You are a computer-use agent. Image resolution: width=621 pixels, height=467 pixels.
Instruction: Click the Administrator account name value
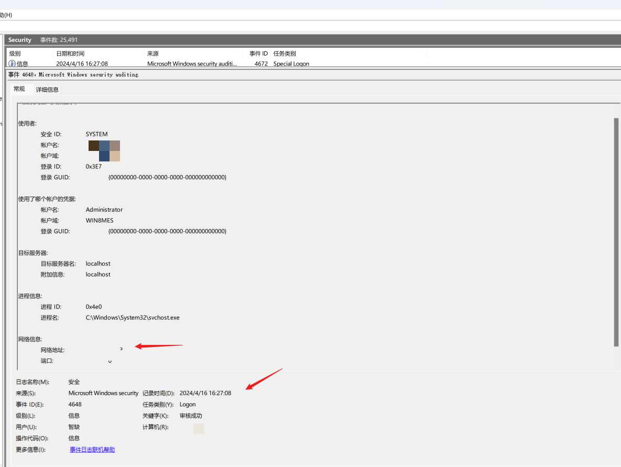click(x=104, y=210)
